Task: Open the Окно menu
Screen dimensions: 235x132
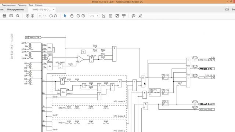Action: coord(31,5)
